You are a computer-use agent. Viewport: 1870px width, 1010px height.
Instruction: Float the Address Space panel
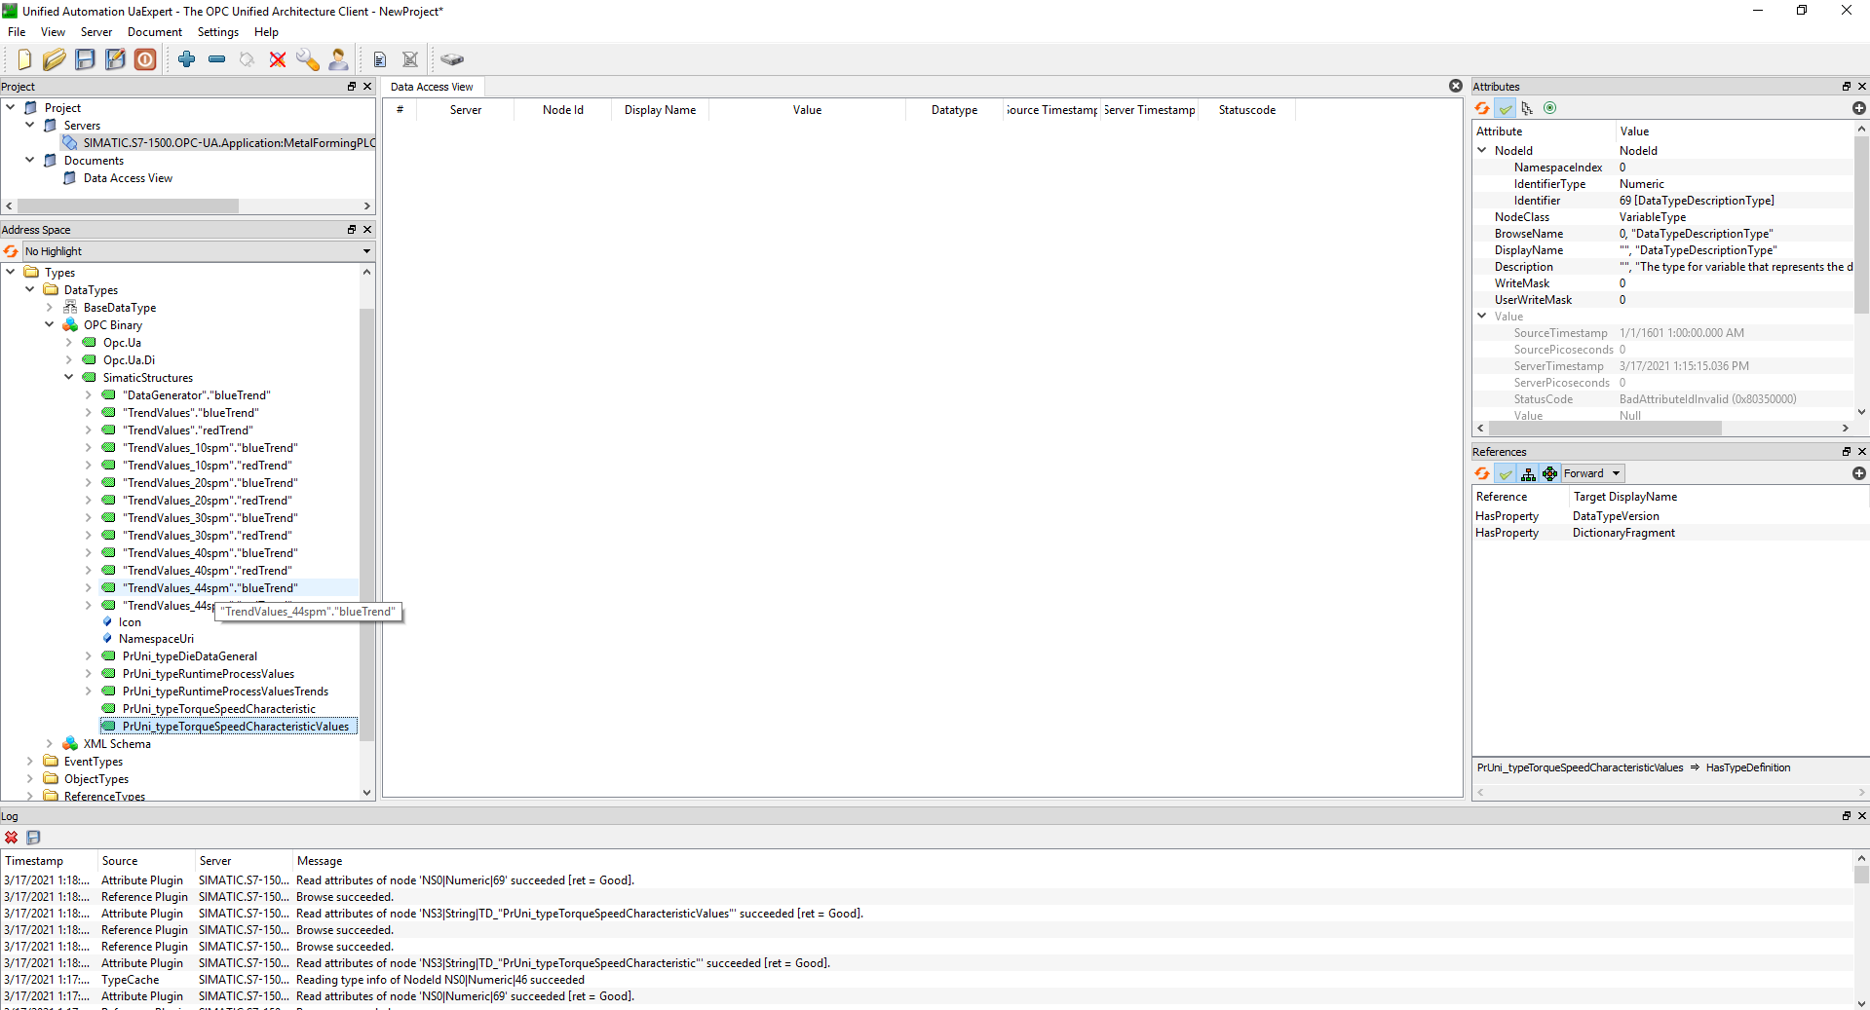click(352, 230)
